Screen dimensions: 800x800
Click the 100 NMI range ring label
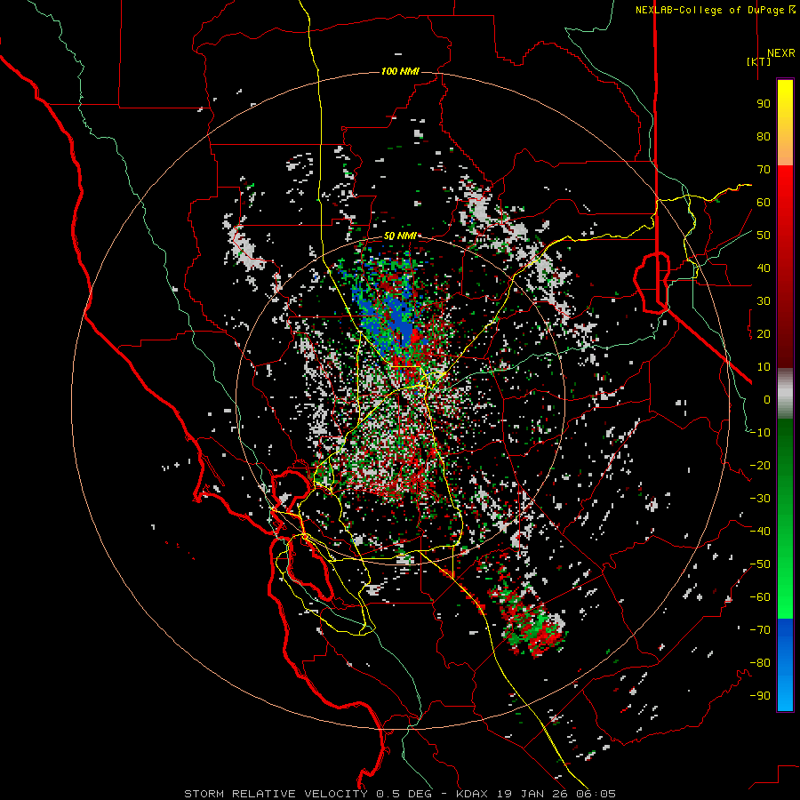(x=401, y=71)
